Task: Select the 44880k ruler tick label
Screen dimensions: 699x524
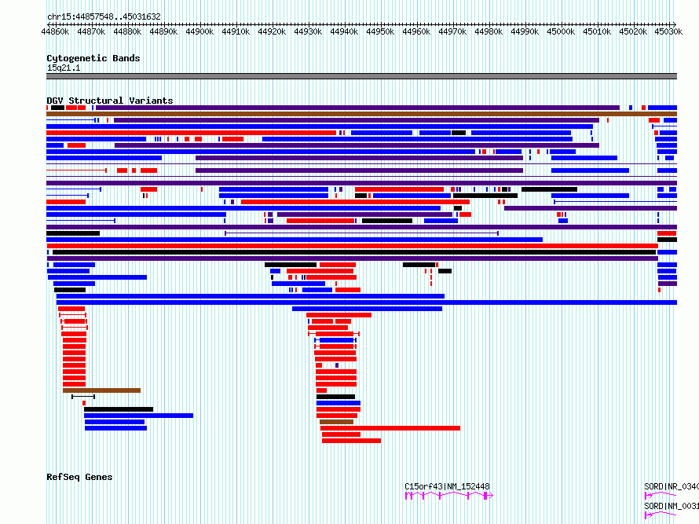Action: tap(127, 31)
